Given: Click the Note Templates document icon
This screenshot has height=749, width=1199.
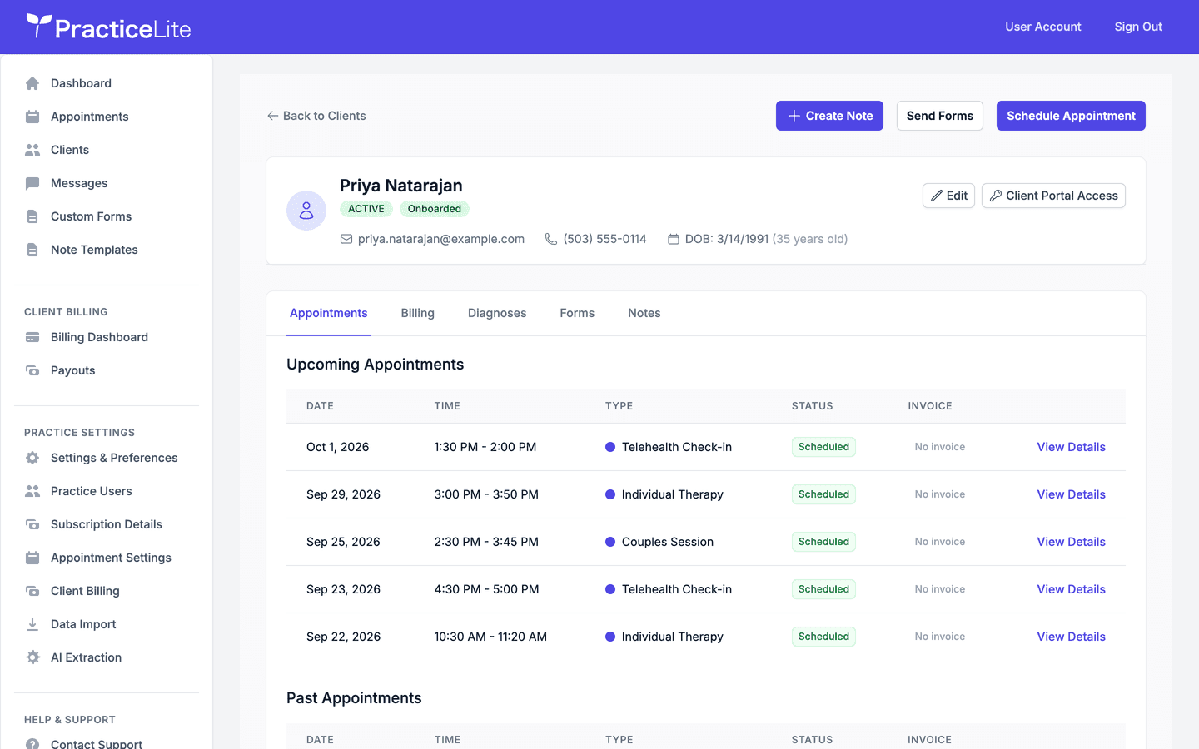Looking at the screenshot, I should (32, 250).
